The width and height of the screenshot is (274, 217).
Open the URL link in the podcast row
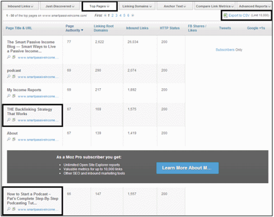point(38,77)
